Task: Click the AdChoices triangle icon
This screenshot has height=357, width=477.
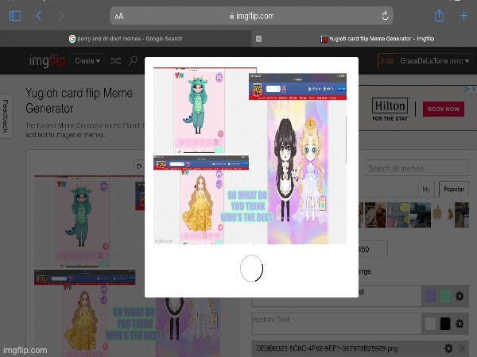Action: pyautogui.click(x=467, y=89)
